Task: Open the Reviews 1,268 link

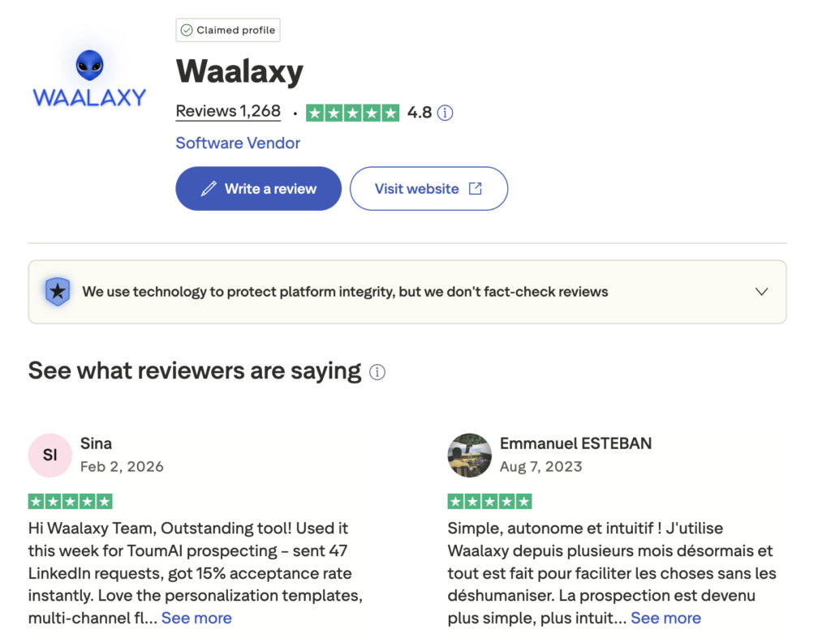Action: click(x=228, y=112)
